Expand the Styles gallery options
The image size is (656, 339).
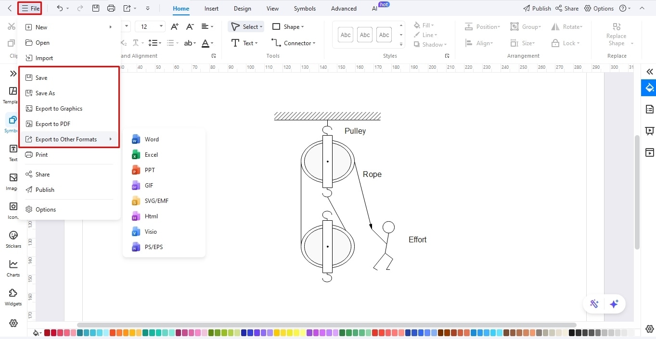pos(401,44)
